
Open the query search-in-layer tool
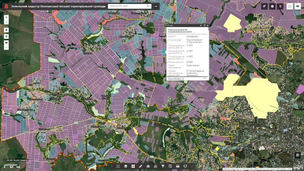[156, 166]
